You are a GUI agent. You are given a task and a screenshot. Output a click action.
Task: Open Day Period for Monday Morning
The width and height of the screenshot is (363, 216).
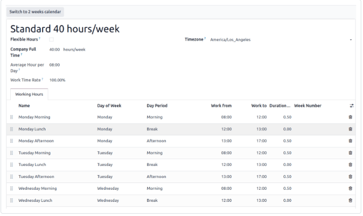point(155,117)
